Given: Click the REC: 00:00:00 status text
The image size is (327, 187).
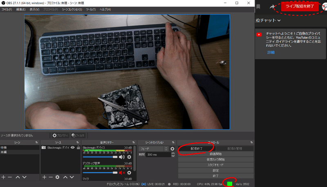Looking at the screenshot, I should 181,184.
